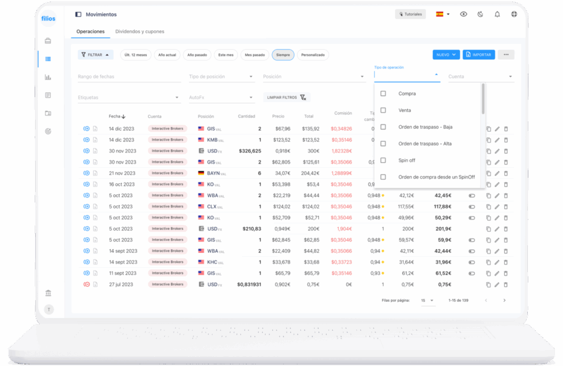563x366 pixels.
Task: Tick the Spin off checkbox
Action: click(383, 160)
